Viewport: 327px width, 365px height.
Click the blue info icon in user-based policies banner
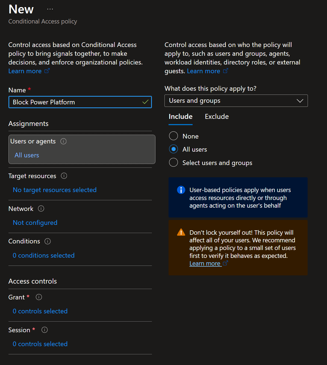point(181,190)
